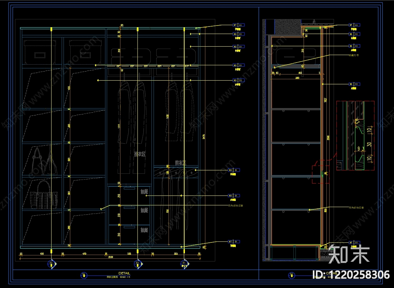Screen dimensions: 394x288
Task: Click the 03 section marker below the elevation
Action: 137,264
